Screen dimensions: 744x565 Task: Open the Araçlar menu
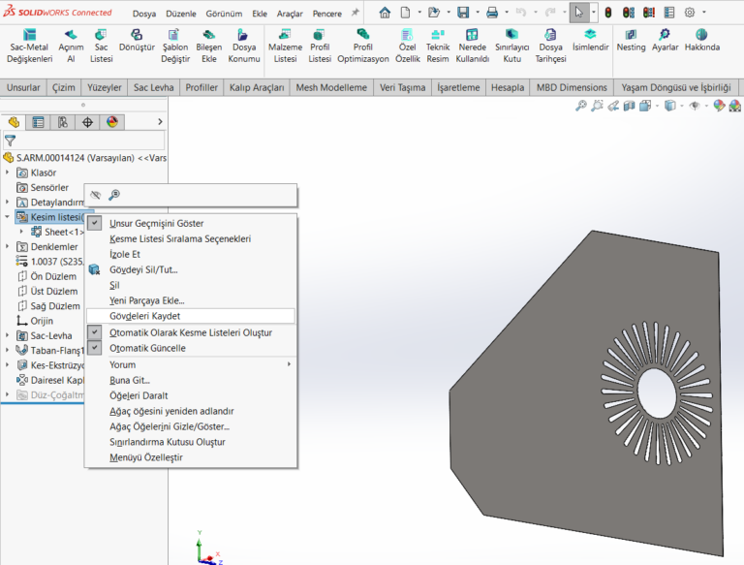pos(291,14)
